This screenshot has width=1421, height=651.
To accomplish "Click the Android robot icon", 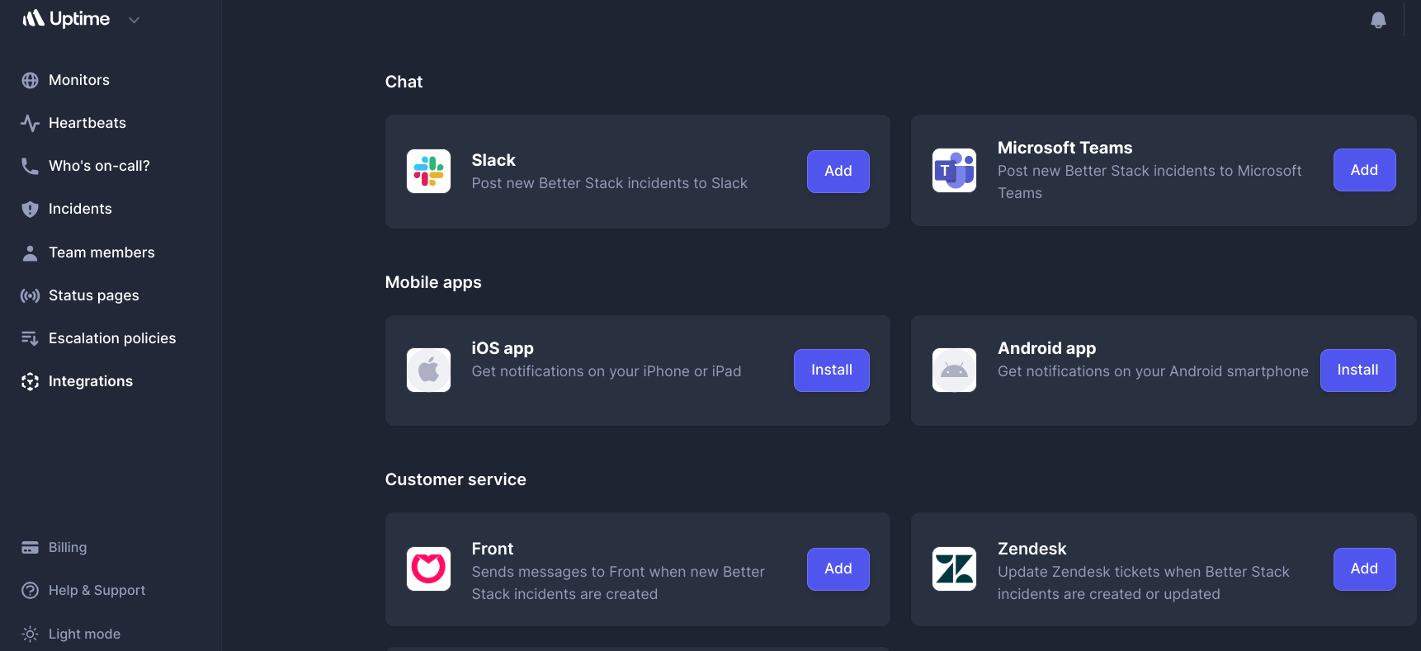I will tap(954, 370).
